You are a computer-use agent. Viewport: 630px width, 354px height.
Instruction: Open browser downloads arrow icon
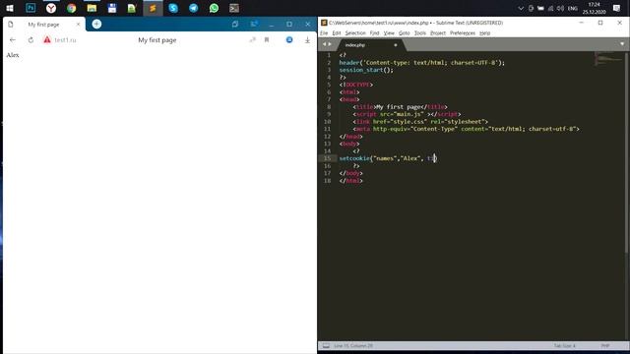tap(307, 39)
